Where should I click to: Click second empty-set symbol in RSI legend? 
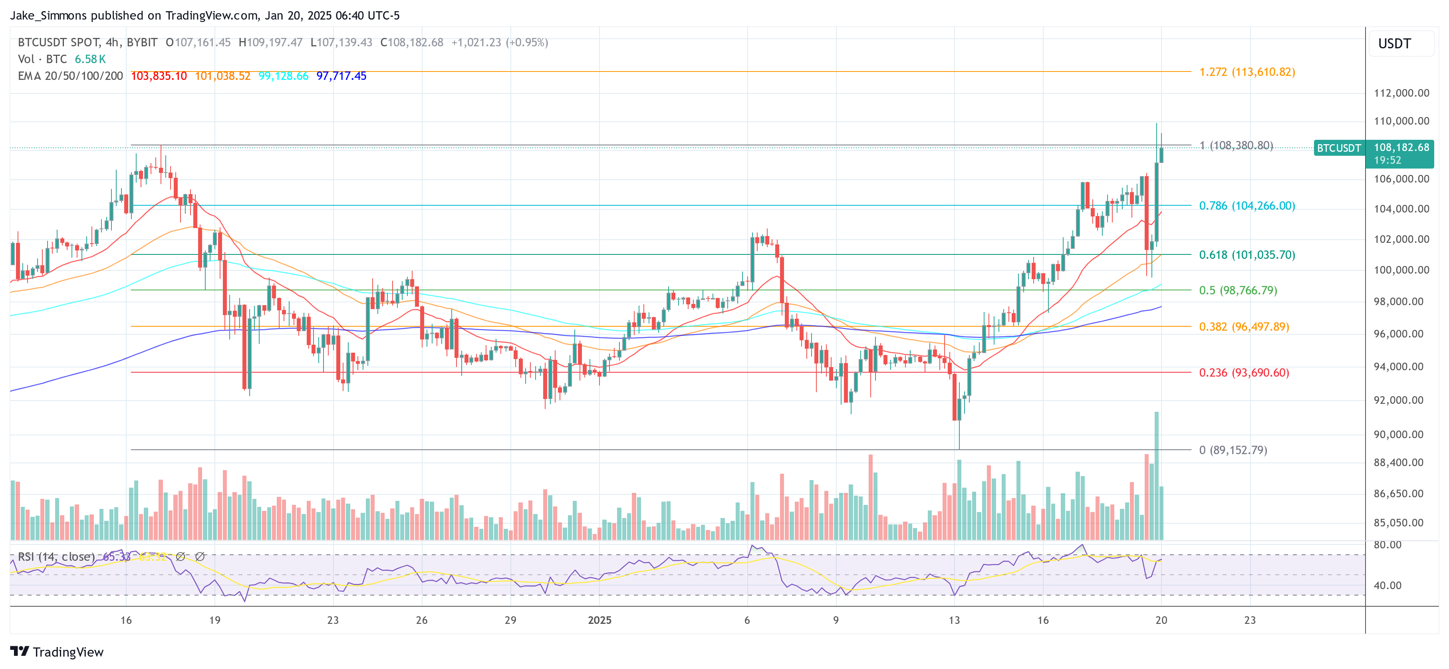click(x=200, y=556)
